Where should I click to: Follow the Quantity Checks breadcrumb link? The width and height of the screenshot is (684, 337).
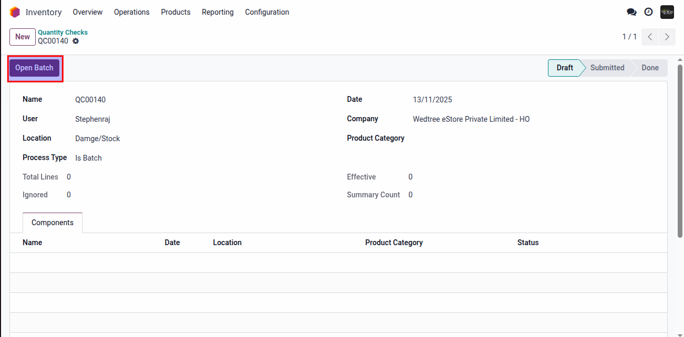tap(63, 33)
